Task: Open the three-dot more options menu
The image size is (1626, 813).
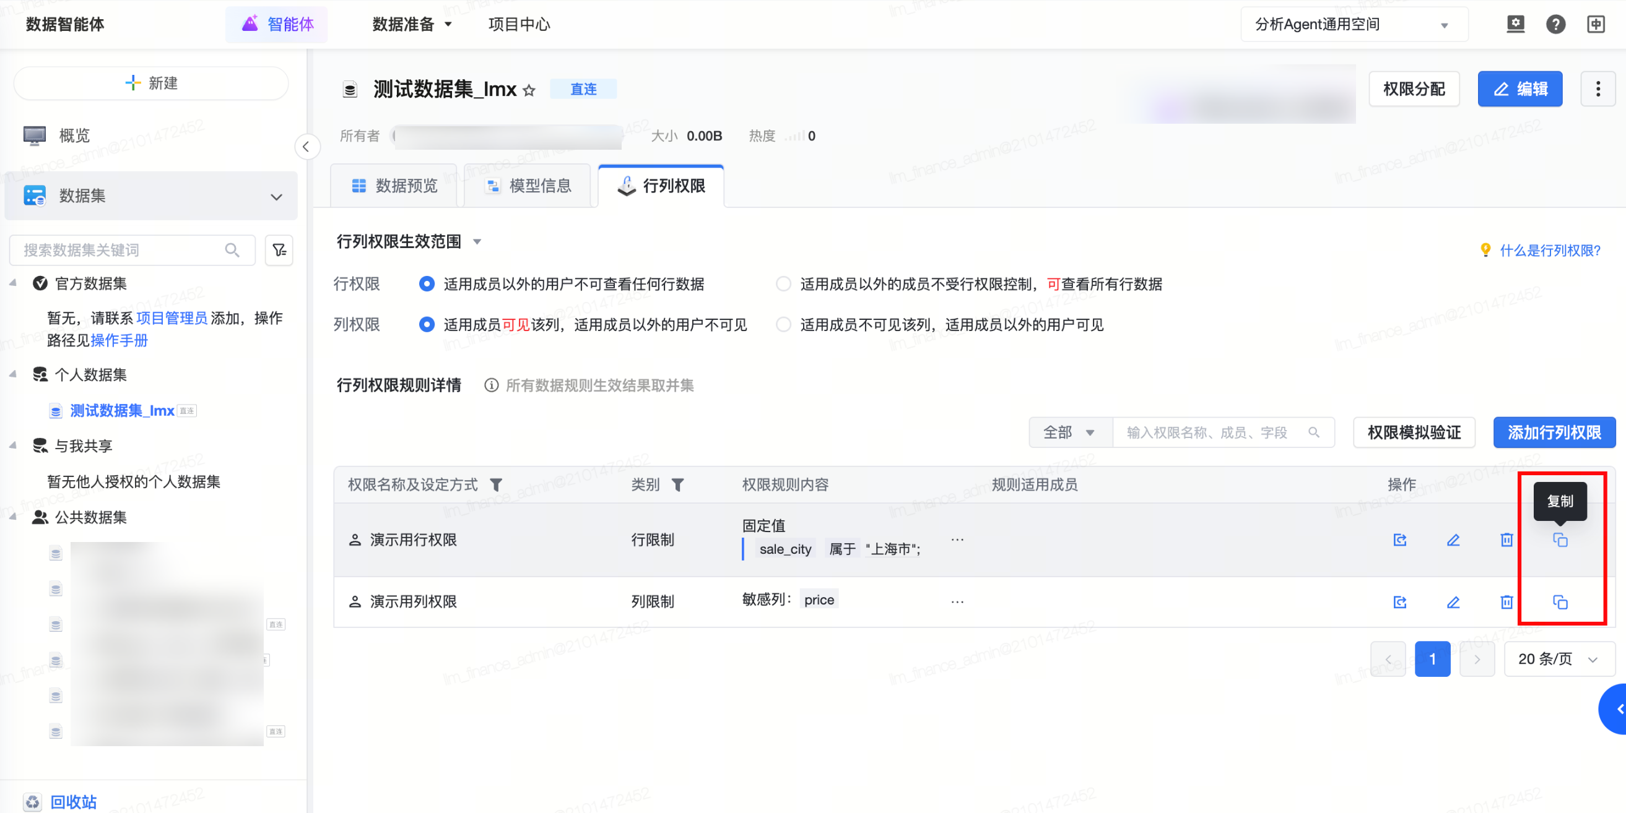Action: tap(1598, 89)
